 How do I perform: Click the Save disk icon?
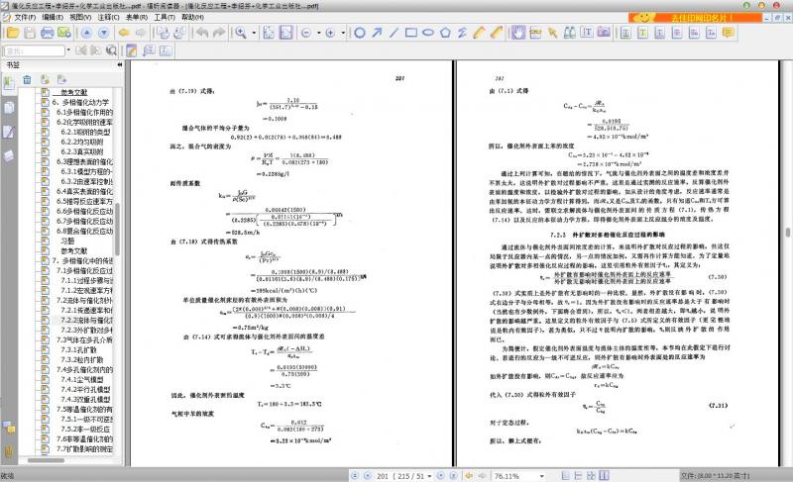(x=30, y=33)
